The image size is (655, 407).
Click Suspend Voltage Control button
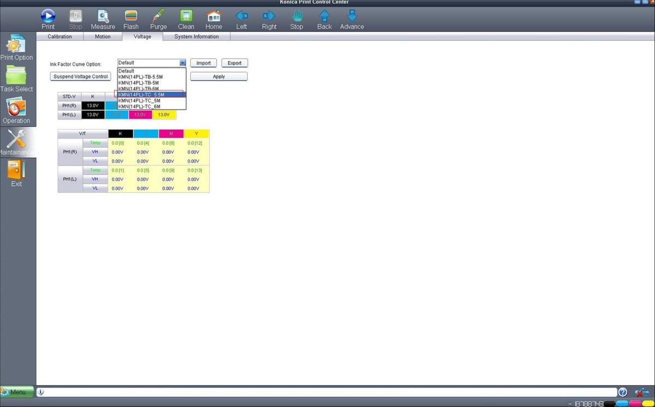pos(81,76)
